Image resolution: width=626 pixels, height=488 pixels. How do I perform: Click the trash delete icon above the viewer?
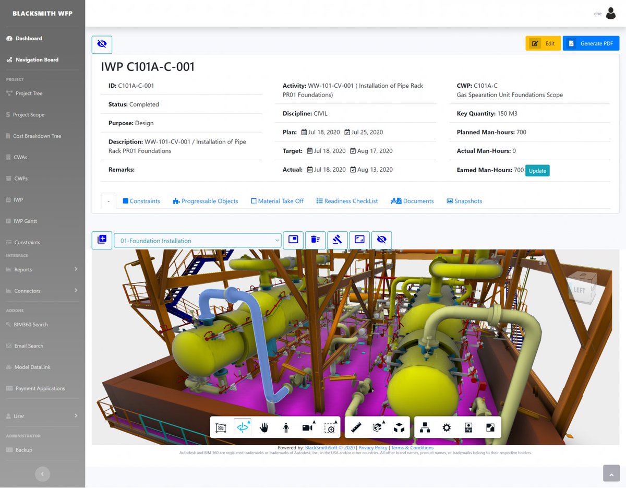315,240
